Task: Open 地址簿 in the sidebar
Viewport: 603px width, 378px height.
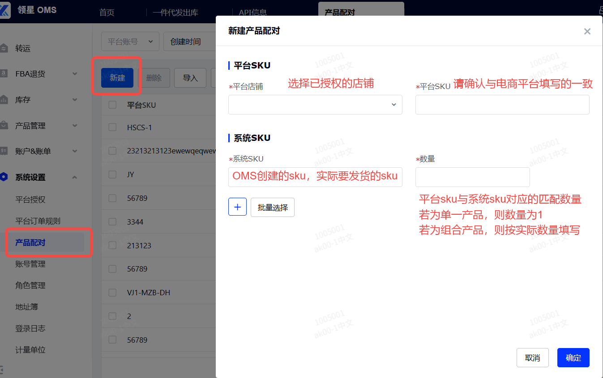Action: (x=26, y=307)
